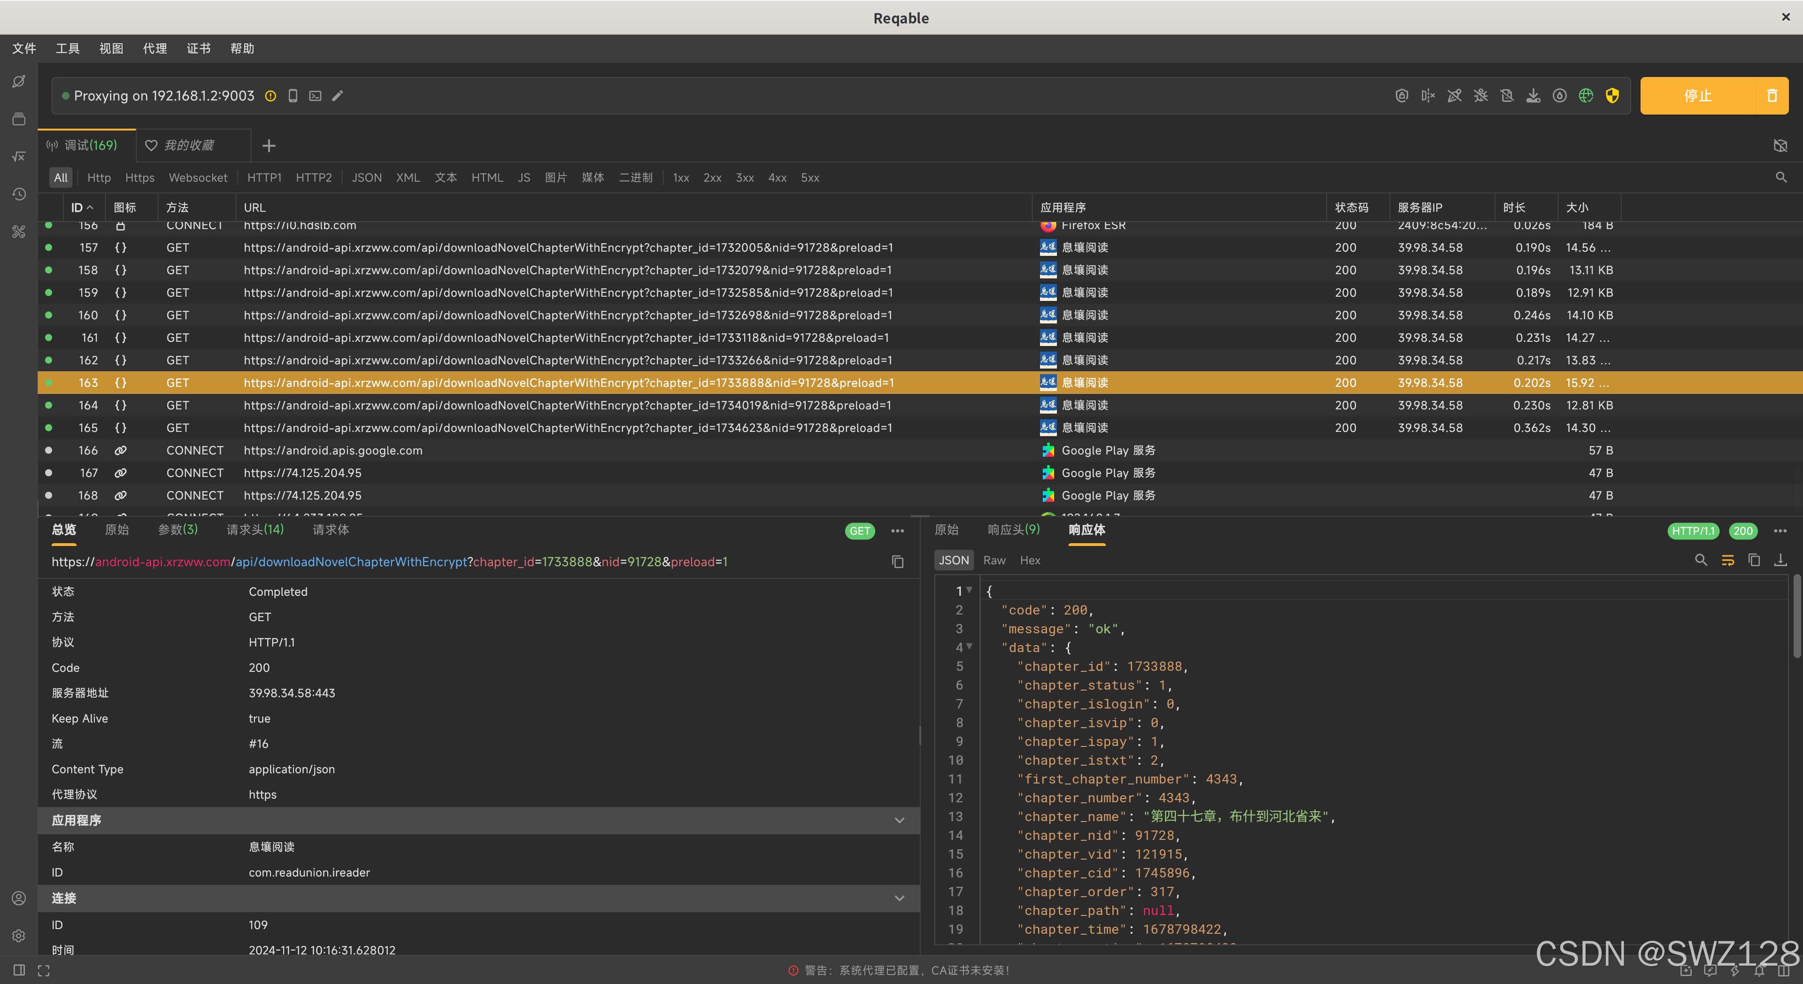Click the pencil edit icon after proxy address
This screenshot has height=984, width=1803.
(338, 96)
